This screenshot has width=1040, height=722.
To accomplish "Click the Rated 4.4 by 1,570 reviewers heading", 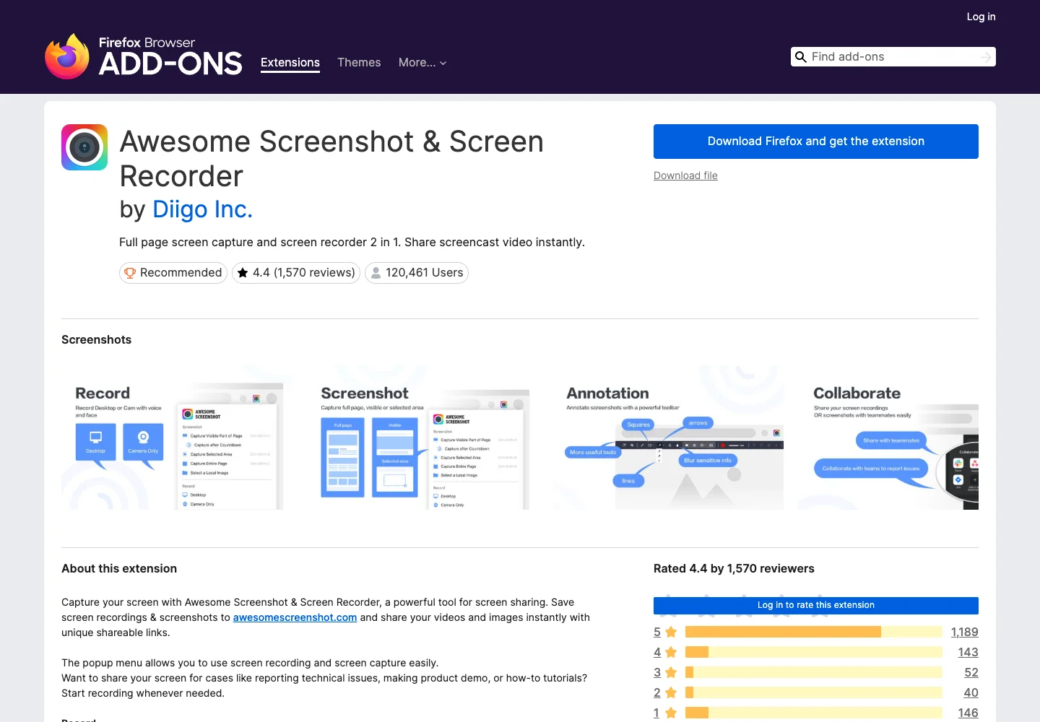I will [734, 568].
